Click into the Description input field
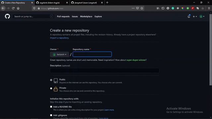Image resolution: width=212 pixels, height=119 pixels. point(105,70)
